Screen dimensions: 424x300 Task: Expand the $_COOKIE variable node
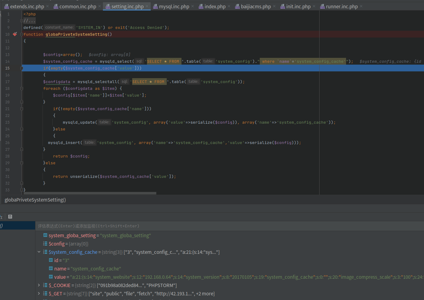[x=39, y=285]
